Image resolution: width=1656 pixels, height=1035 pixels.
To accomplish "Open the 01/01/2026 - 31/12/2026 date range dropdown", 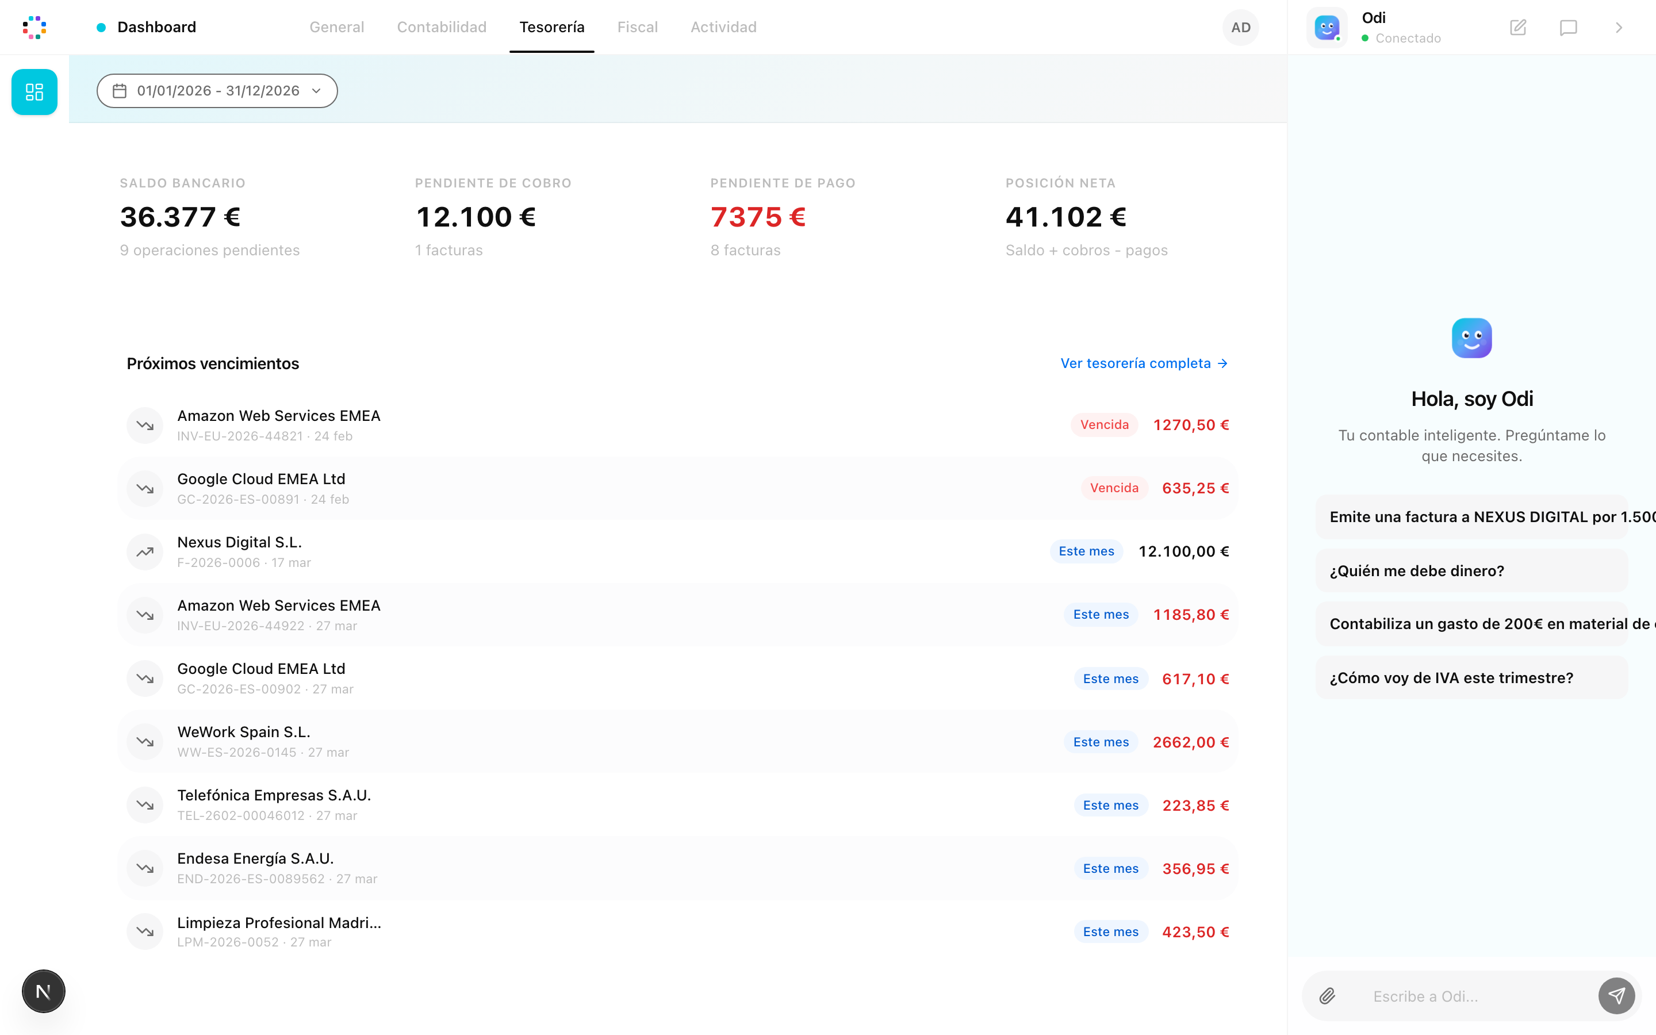I will pyautogui.click(x=217, y=91).
